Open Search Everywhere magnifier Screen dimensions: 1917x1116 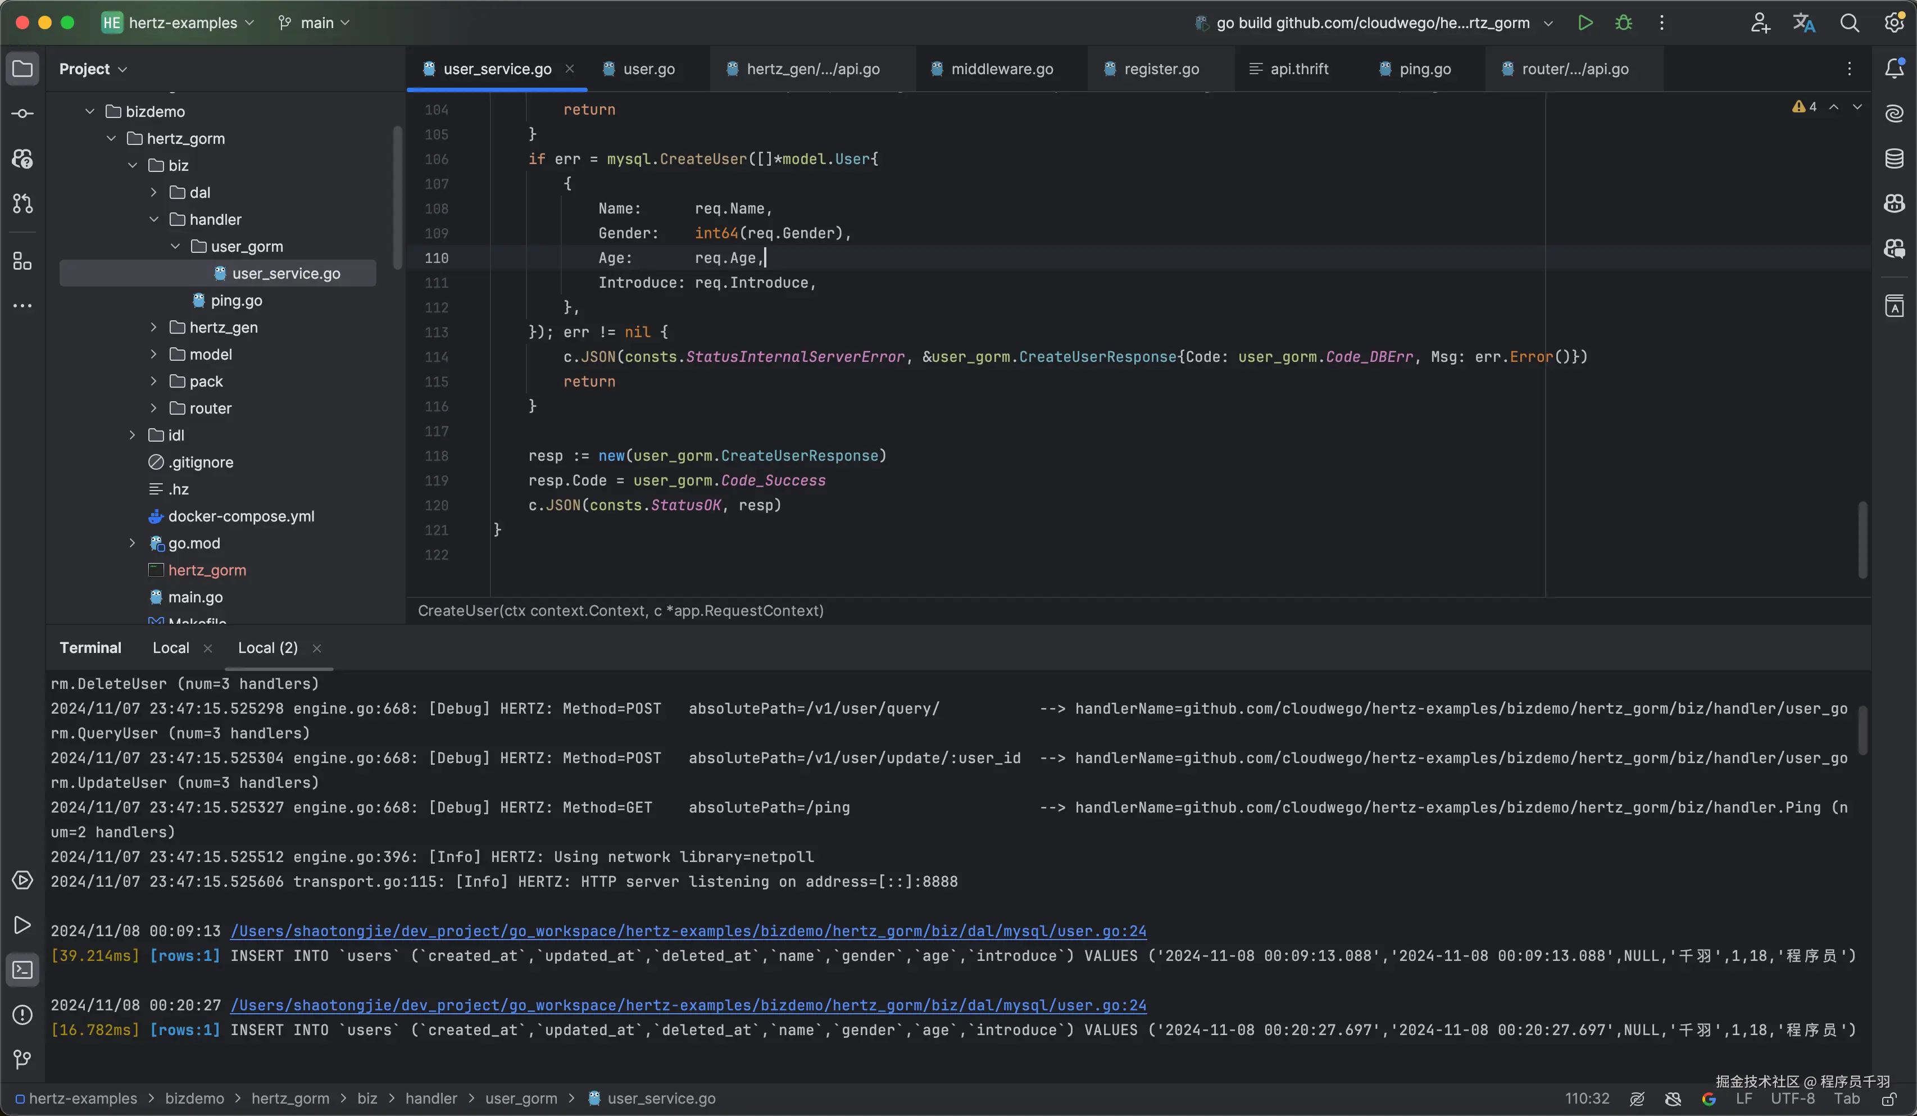[1849, 23]
